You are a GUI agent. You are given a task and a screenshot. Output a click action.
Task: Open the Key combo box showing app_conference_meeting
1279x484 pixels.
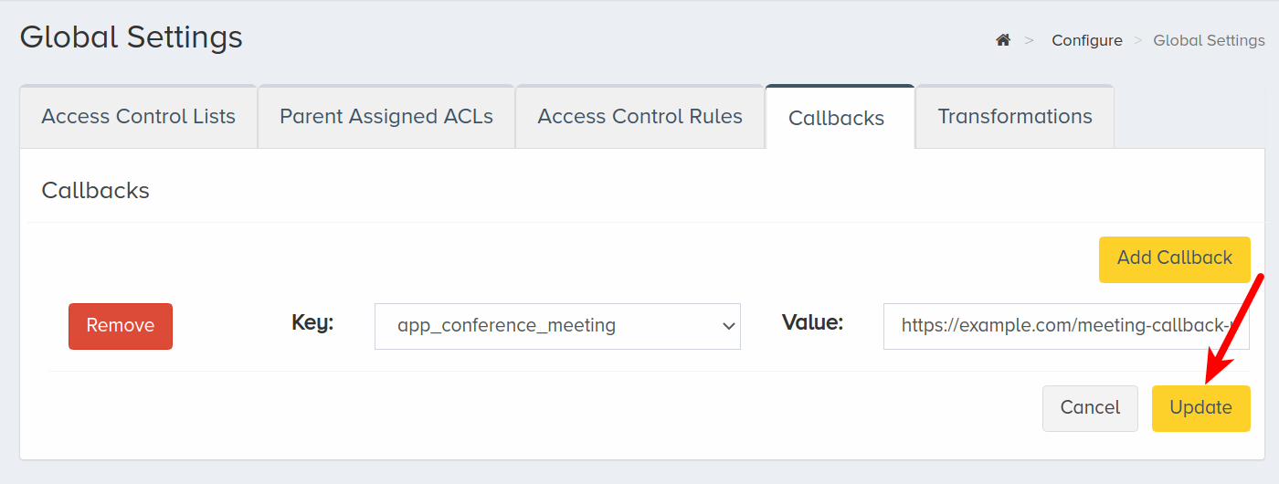point(557,326)
